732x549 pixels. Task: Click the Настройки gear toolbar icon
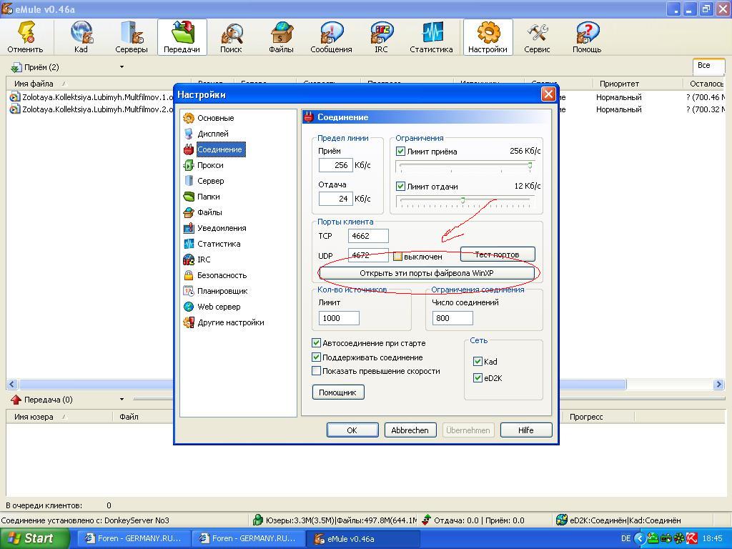488,37
